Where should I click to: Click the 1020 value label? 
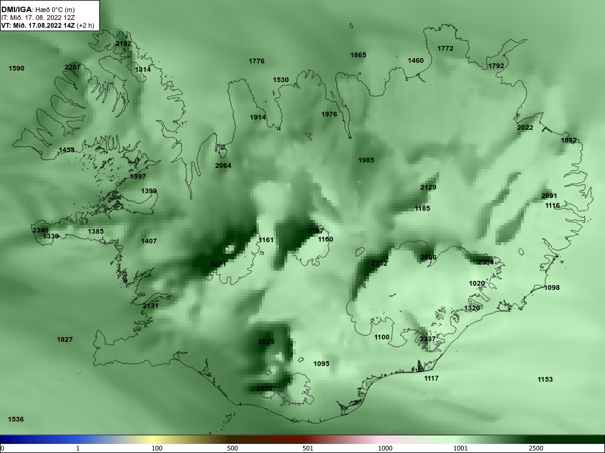477,283
